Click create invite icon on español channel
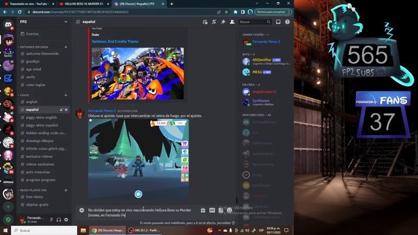Screen dimensions: 418x235 click(x=61, y=110)
